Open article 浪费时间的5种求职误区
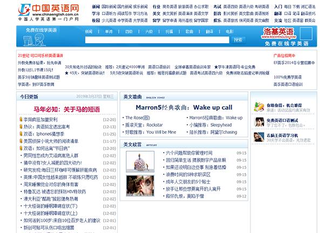Image resolution: width=324 pixels, height=233 pixels. (188, 175)
